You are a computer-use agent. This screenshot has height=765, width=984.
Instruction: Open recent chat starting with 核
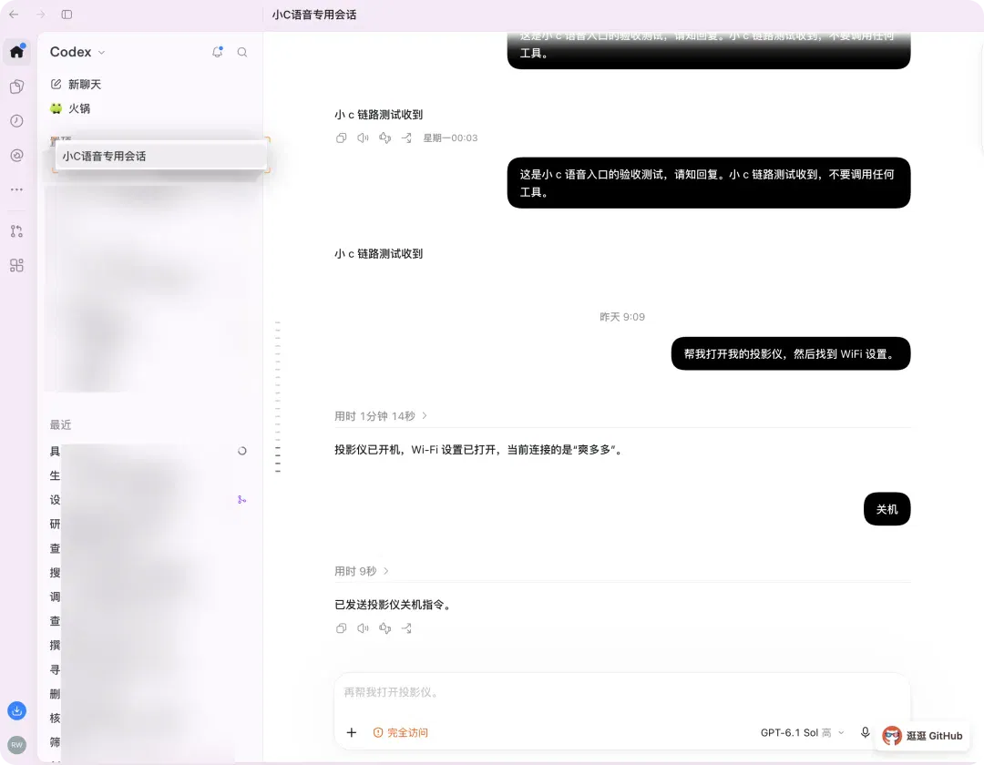[x=148, y=718]
